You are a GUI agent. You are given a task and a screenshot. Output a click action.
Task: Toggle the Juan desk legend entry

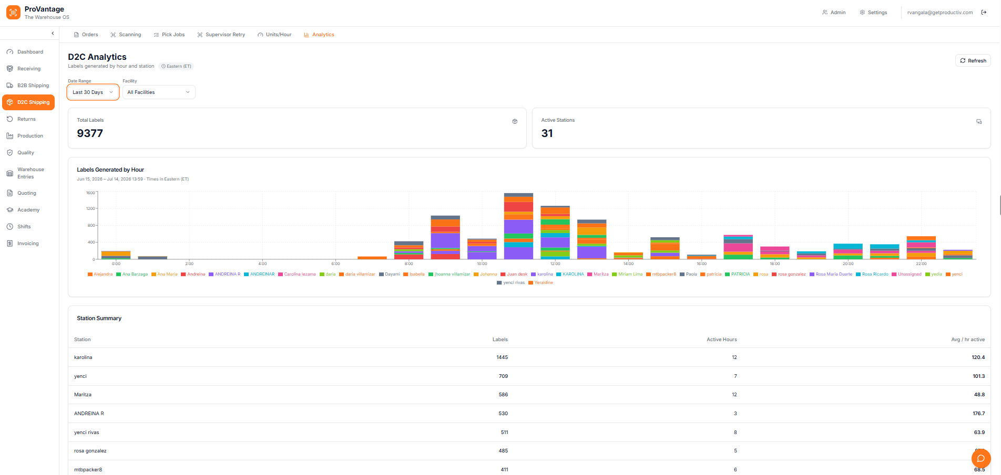pyautogui.click(x=514, y=274)
